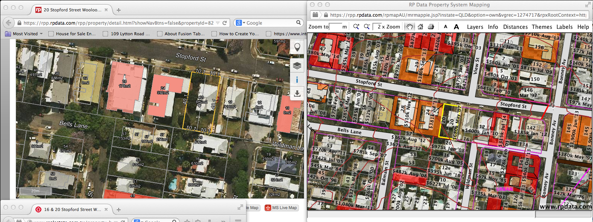This screenshot has width=593, height=222.
Task: Open the Help menu in RP Mapping
Action: pos(583,27)
